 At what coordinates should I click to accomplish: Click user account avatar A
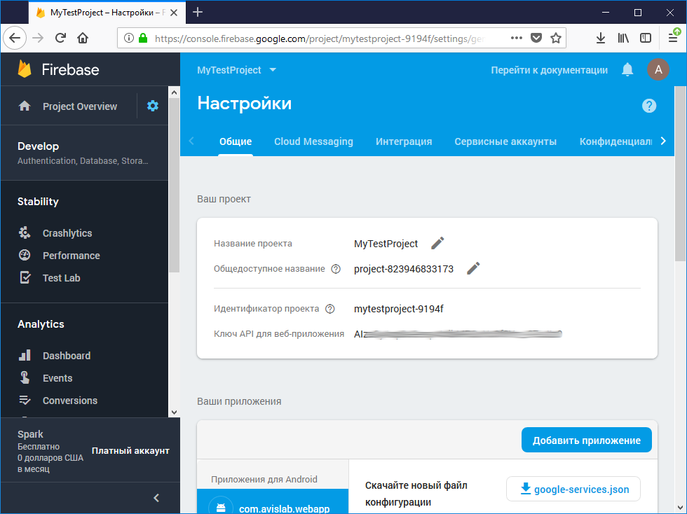point(658,69)
